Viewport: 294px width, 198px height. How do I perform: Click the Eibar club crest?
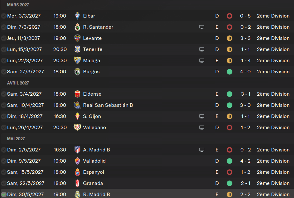click(77, 16)
